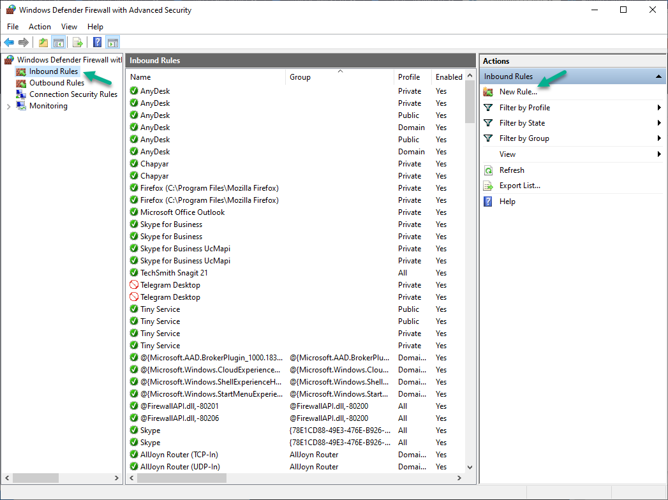
Task: Sort rules by the Profile column header
Action: [412, 77]
